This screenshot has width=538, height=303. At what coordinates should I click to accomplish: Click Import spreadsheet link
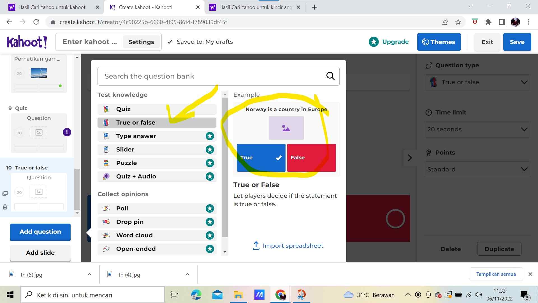tap(288, 245)
